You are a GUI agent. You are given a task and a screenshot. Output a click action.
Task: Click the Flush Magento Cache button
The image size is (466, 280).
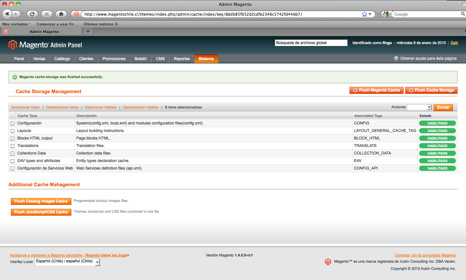coord(376,90)
